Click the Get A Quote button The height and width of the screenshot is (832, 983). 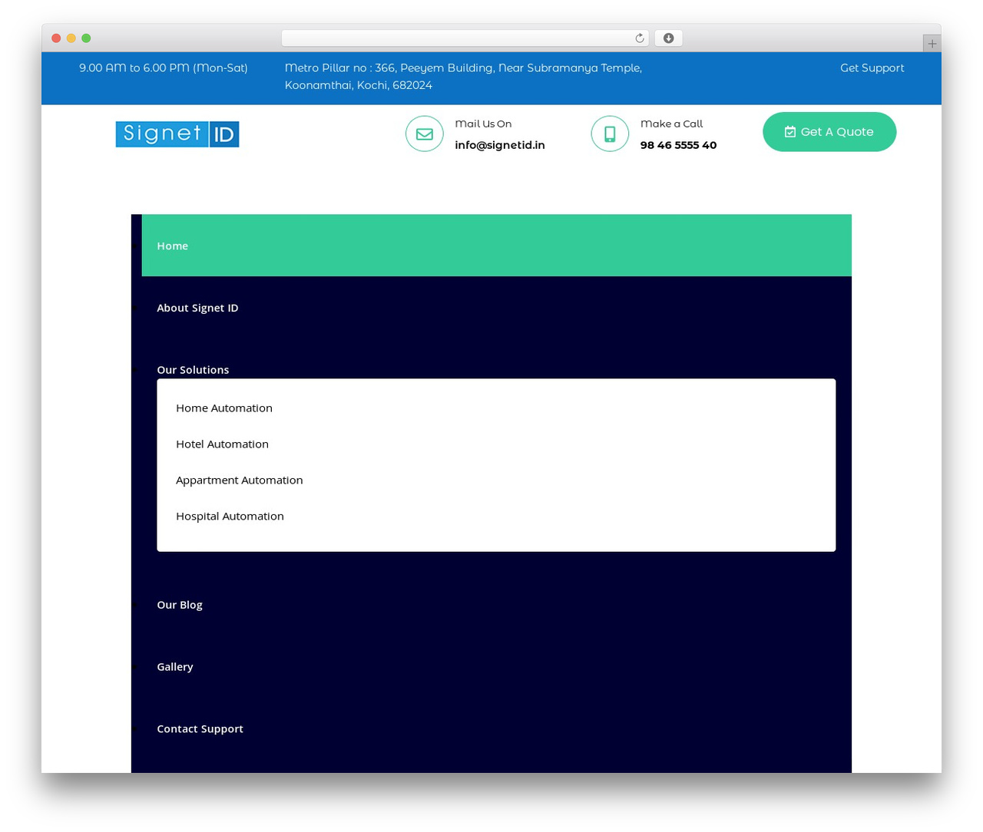(x=829, y=132)
